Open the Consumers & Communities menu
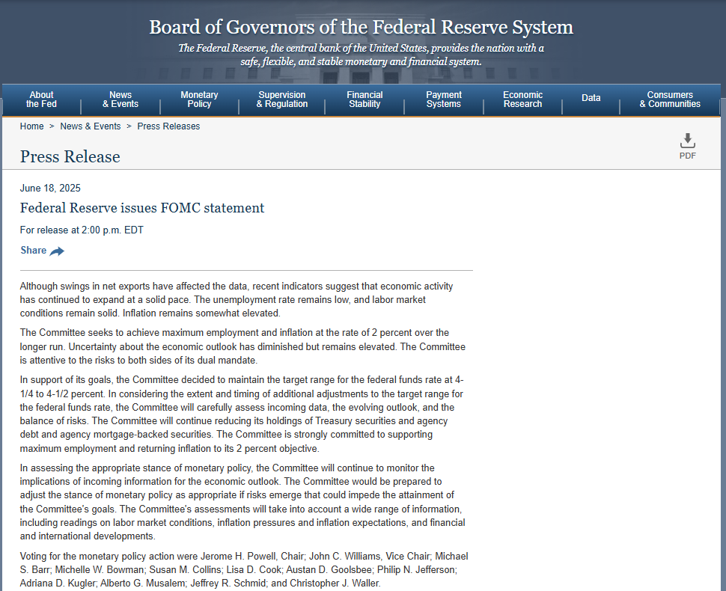This screenshot has height=591, width=726. [670, 99]
